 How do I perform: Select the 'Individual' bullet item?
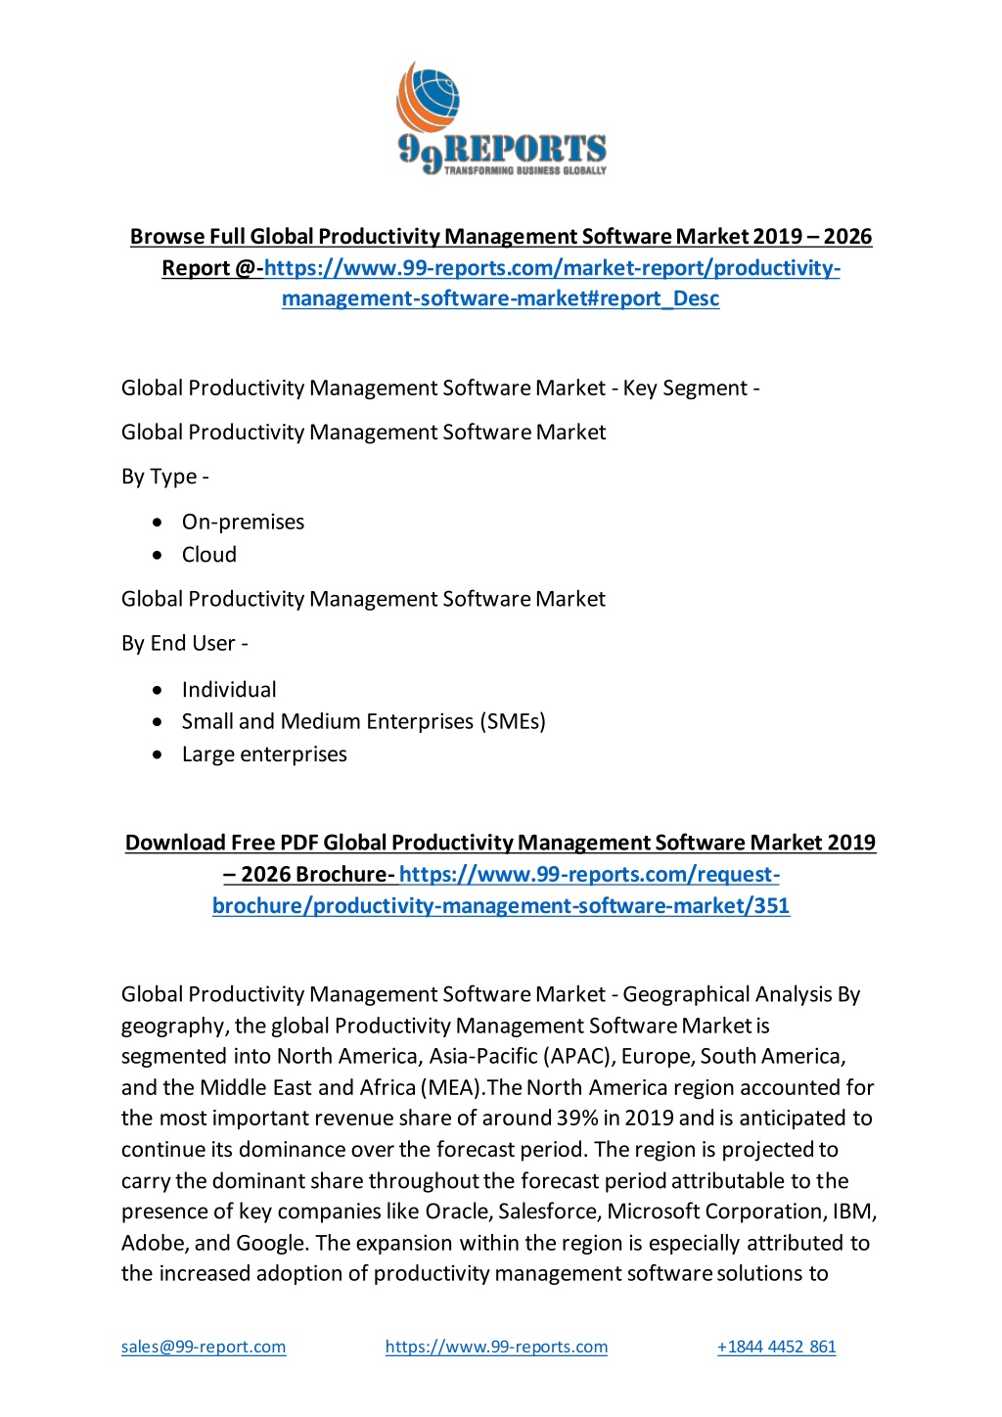click(229, 690)
